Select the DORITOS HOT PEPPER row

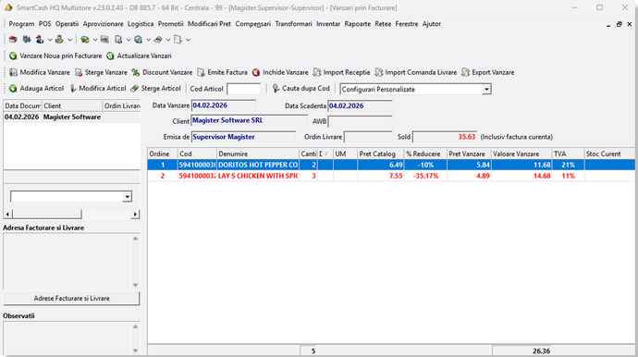(x=390, y=165)
